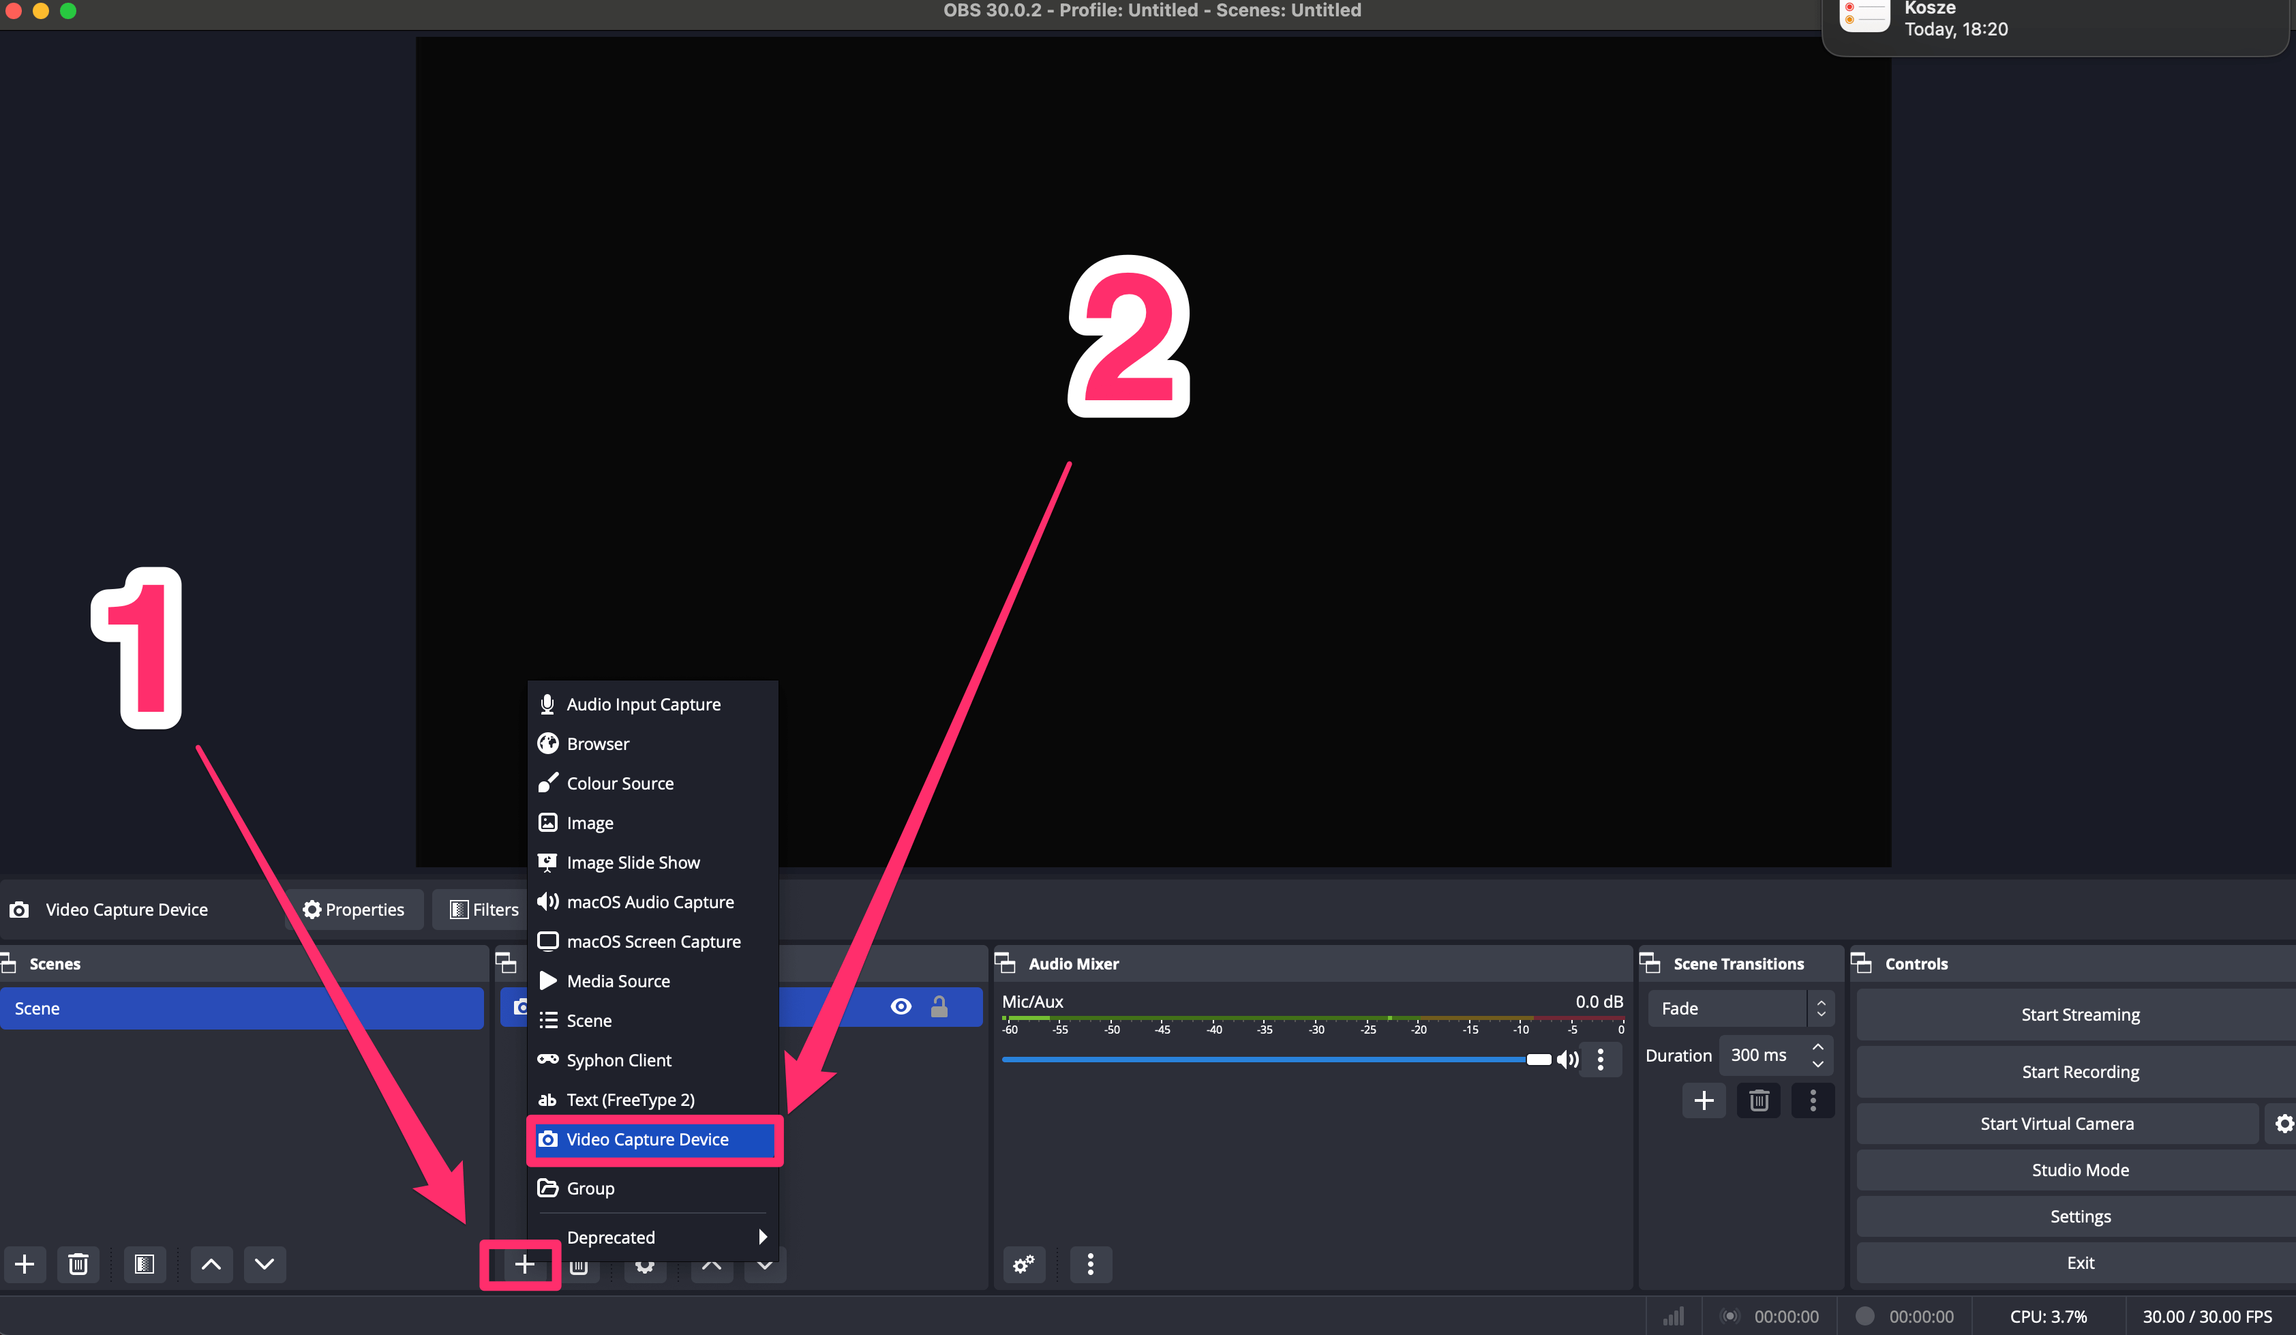
Task: Click the Properties panel icon
Action: tap(312, 907)
